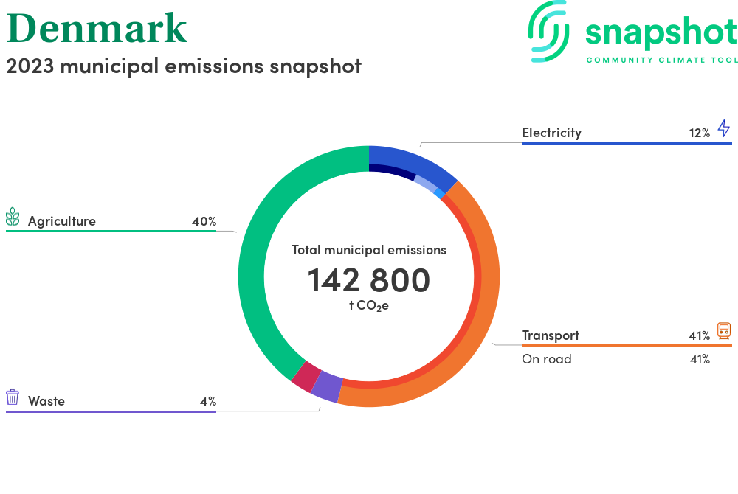Click the 142 800 total emissions figure
The height and width of the screenshot is (494, 738).
coord(368,280)
